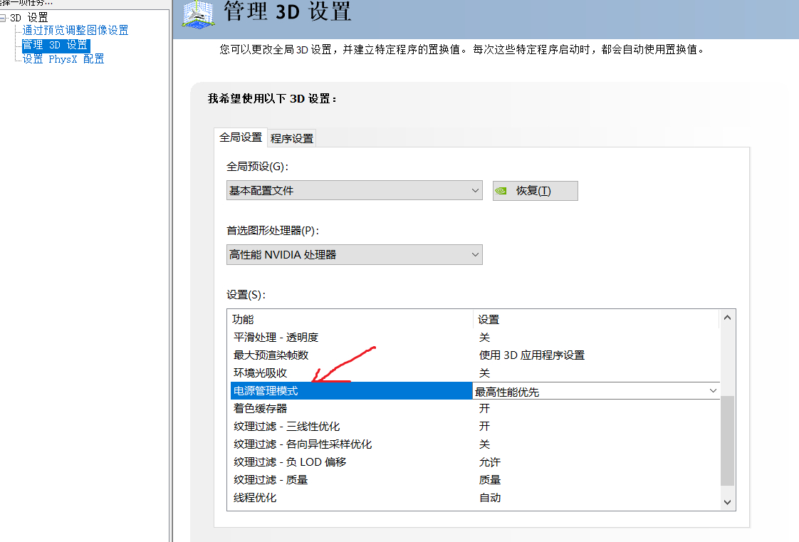Viewport: 799px width, 542px height.
Task: Collapse the 3D 设置 tree node
Action: pos(3,18)
